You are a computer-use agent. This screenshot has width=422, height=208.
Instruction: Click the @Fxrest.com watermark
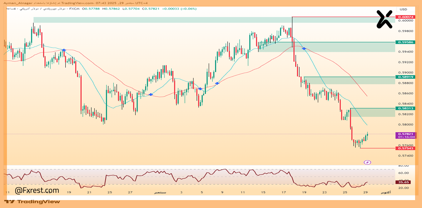pos(37,191)
